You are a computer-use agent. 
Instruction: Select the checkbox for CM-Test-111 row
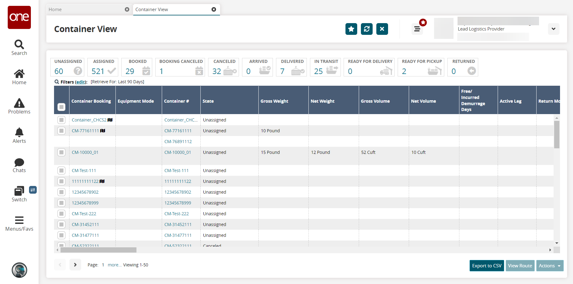(61, 171)
